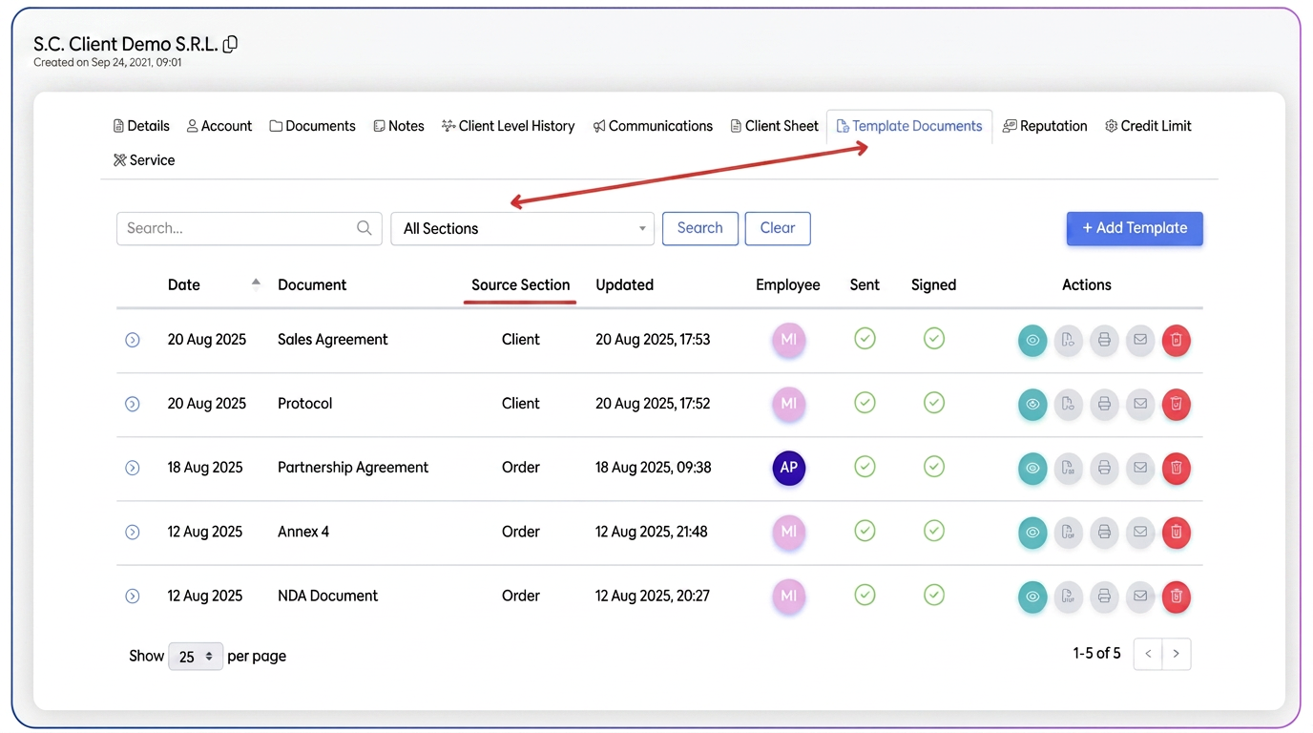Viewport: 1313px width, 733px height.
Task: Copy the client name S.C. Client Demo S.R.L.
Action: 230,44
